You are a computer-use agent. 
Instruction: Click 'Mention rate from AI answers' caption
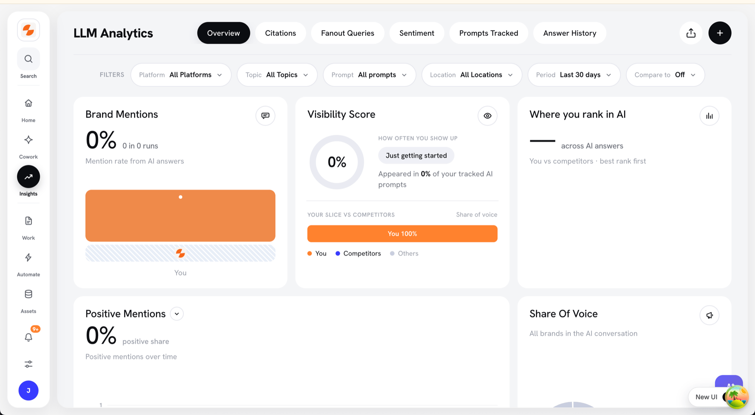click(x=135, y=161)
